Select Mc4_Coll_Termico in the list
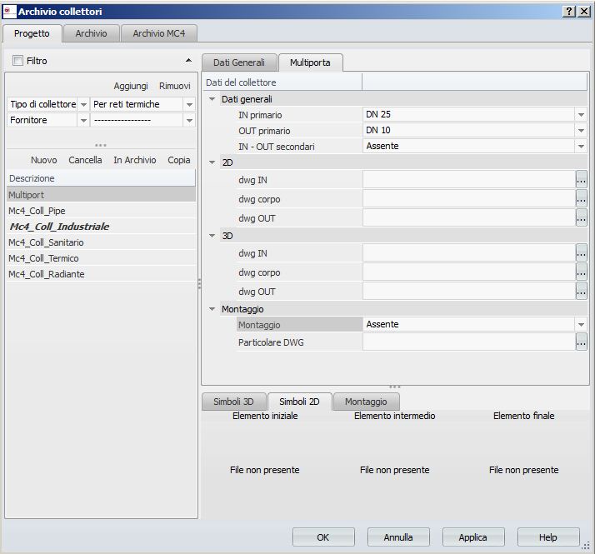595x554 pixels. pyautogui.click(x=101, y=258)
